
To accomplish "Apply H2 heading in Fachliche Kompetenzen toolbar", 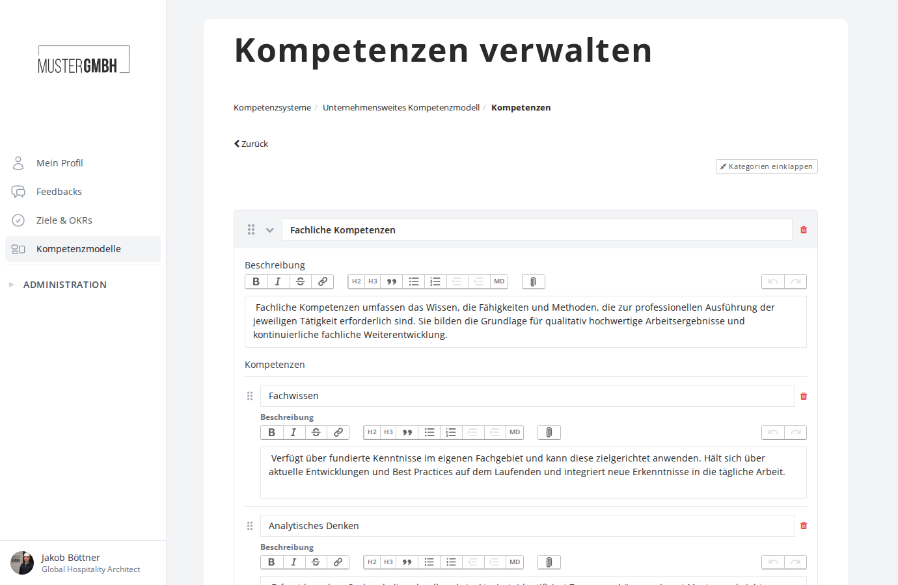I will [x=357, y=281].
